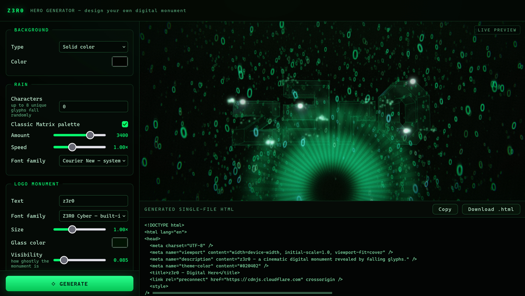This screenshot has height=296, width=525.
Task: Click the BACKGROUND section heading
Action: click(31, 30)
